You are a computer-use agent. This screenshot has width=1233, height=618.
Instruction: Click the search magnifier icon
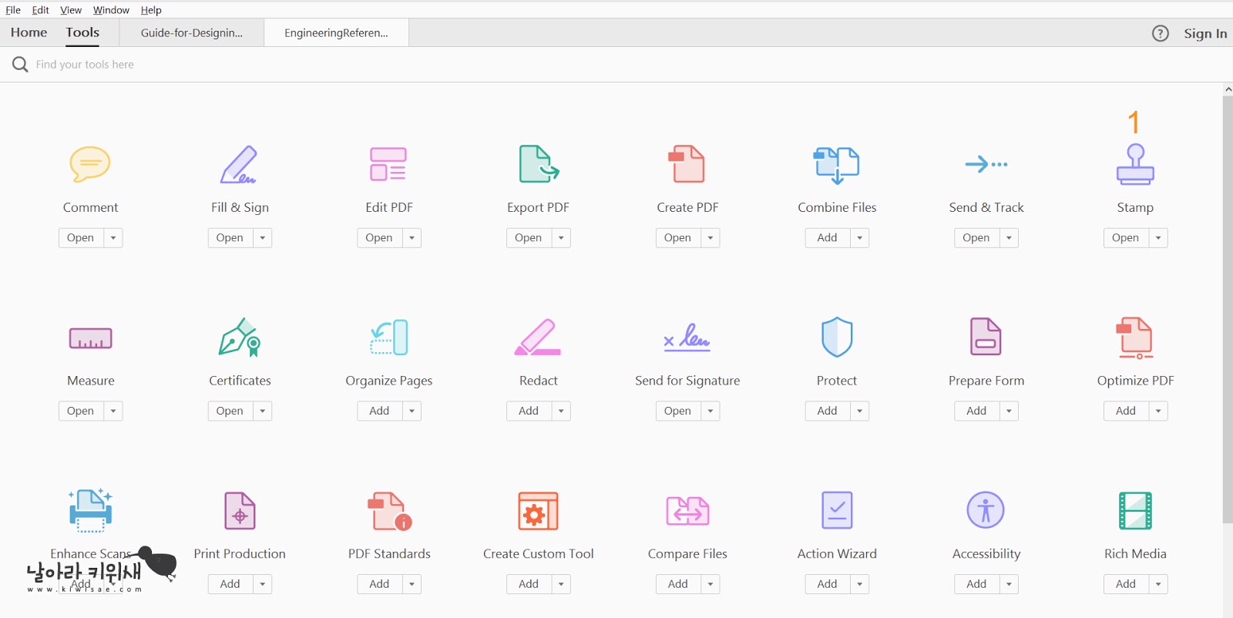(x=20, y=64)
